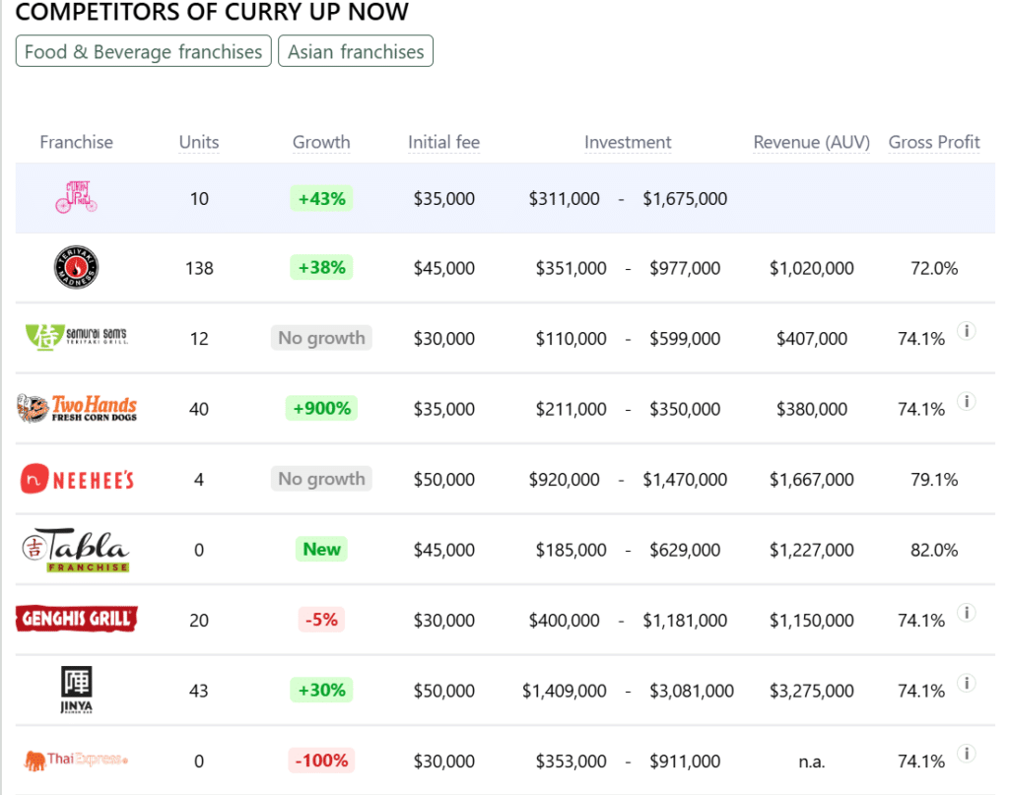Click the Units column header
1009x795 pixels.
coord(199,142)
